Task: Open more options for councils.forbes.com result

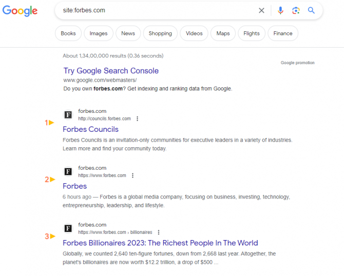Action: click(x=137, y=119)
